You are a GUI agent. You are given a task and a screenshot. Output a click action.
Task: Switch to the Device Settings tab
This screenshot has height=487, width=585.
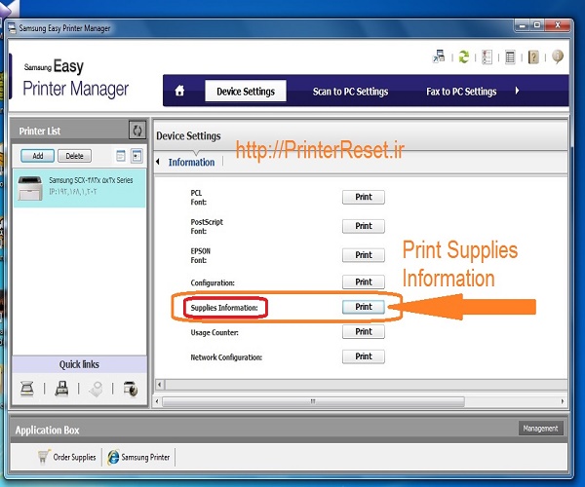pyautogui.click(x=246, y=91)
